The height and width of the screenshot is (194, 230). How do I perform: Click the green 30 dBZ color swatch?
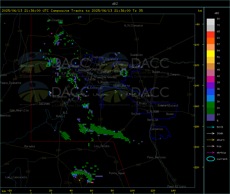[211, 105]
